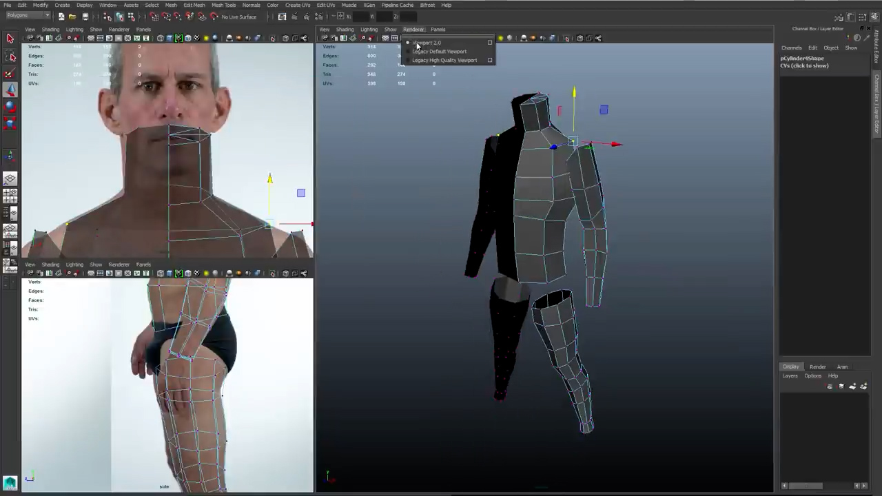Click select by hierarchy icon

point(108,17)
